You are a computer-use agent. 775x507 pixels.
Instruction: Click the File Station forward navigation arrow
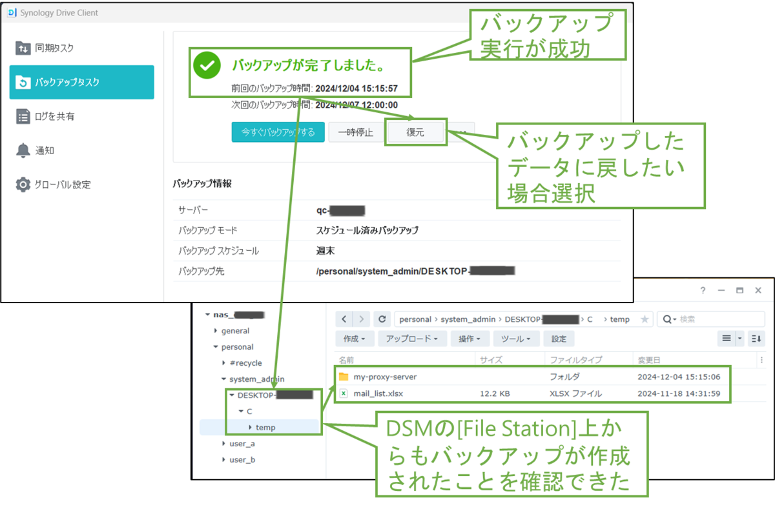point(362,319)
